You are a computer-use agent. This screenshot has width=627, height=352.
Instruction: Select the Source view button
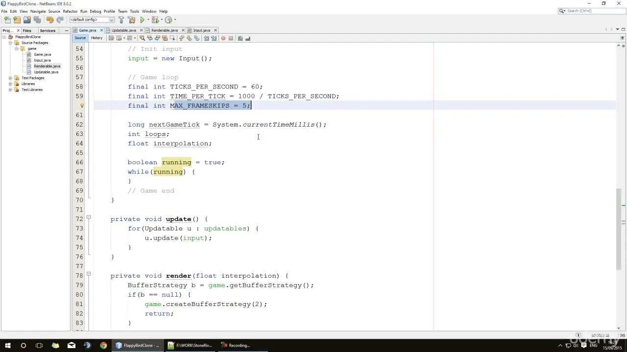click(x=80, y=38)
